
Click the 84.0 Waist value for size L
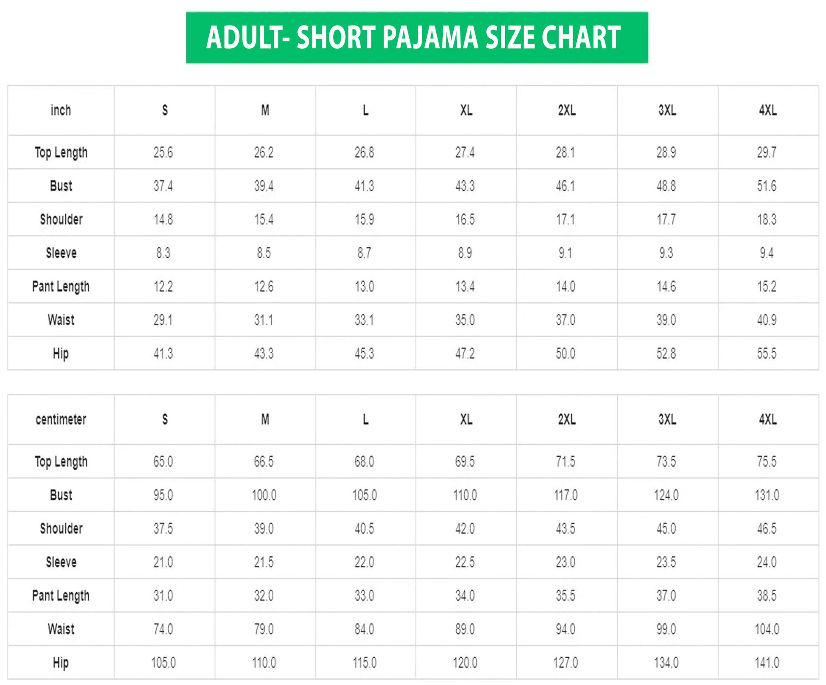pyautogui.click(x=364, y=629)
